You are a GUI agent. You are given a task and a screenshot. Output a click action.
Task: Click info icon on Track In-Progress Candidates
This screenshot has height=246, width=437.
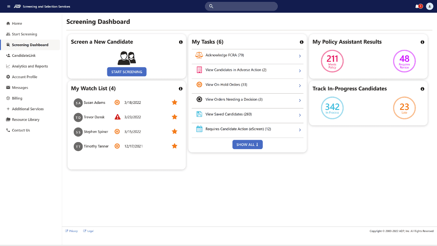[422, 89]
